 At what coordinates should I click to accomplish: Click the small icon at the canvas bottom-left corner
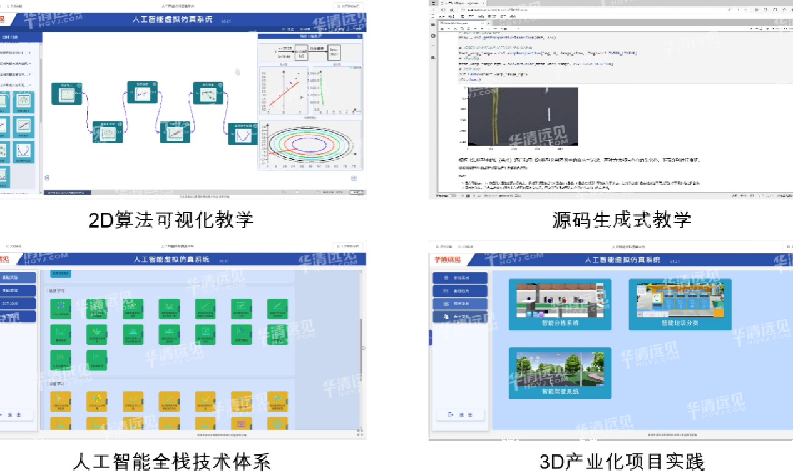47,178
